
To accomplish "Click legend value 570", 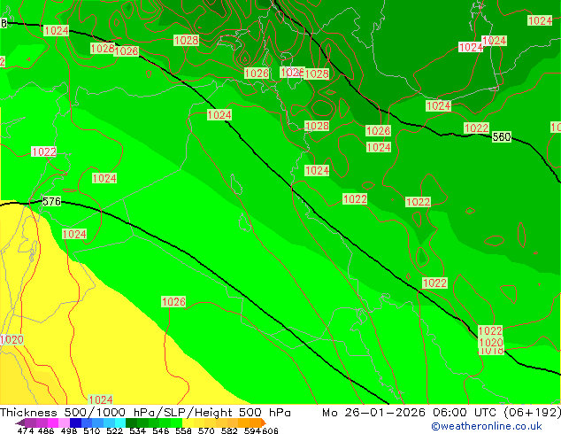I will coord(206,430).
